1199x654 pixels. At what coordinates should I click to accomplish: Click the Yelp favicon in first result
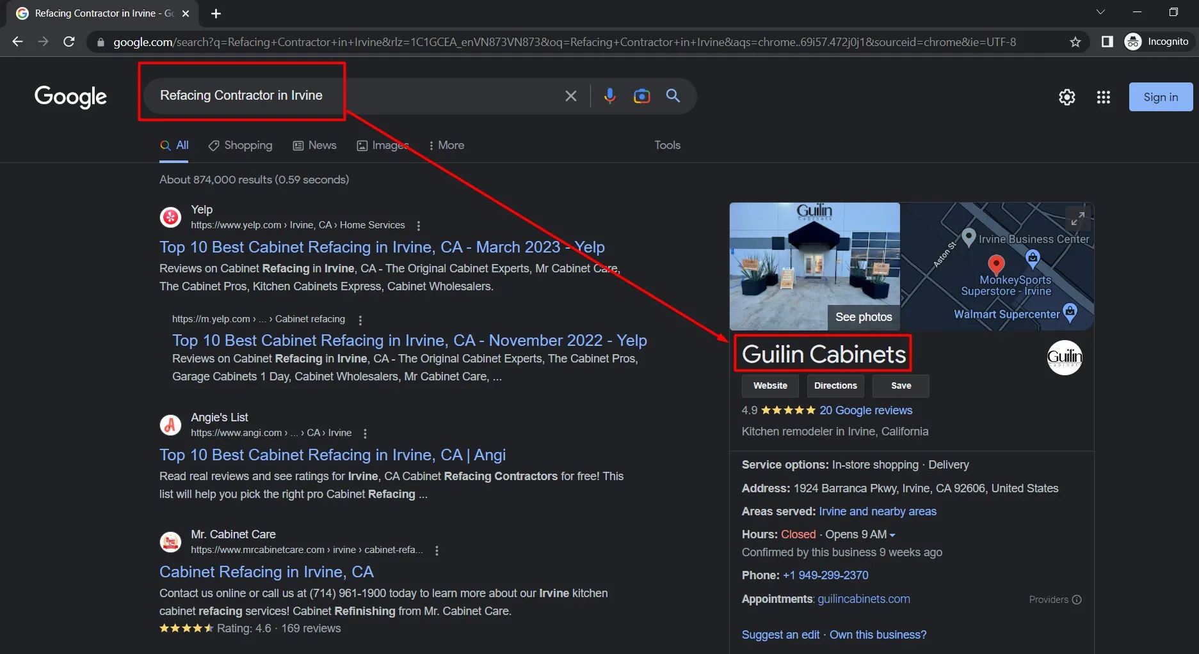[x=170, y=217]
